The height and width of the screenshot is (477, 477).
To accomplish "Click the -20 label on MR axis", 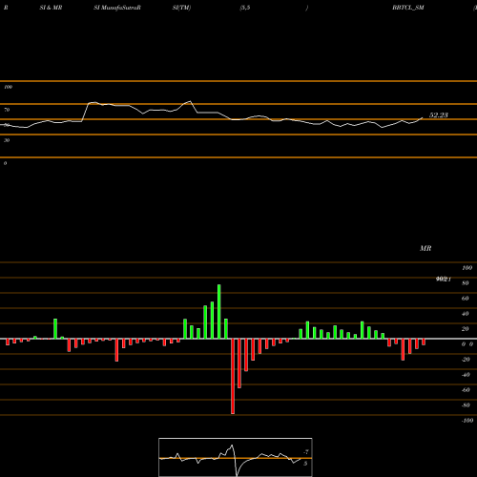I will tap(466, 360).
